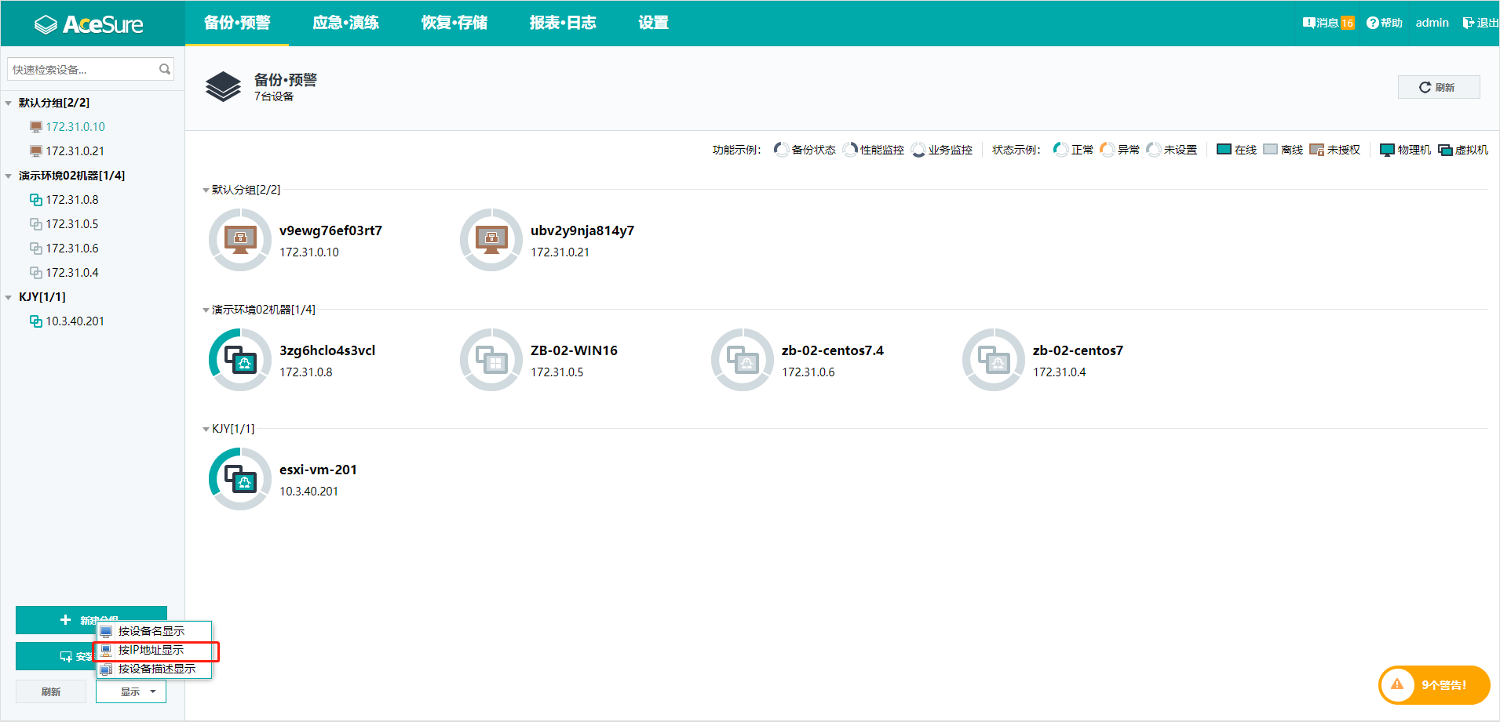
Task: Click the VM icon for 3zg6hclo4s3vcl
Action: click(x=239, y=360)
